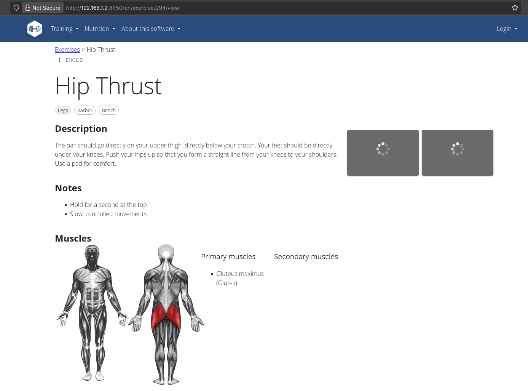The image size is (528, 391).
Task: Click the front muscle body diagram
Action: pyautogui.click(x=93, y=313)
